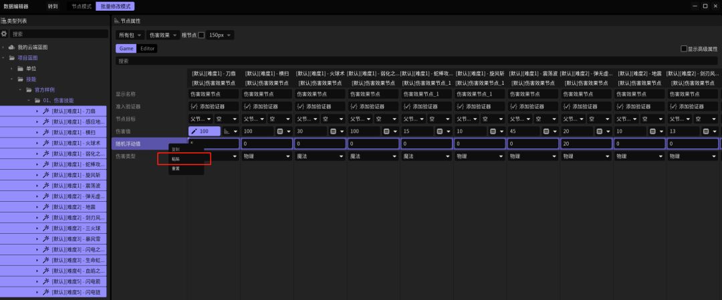Switch to the Editor tab

coord(148,49)
